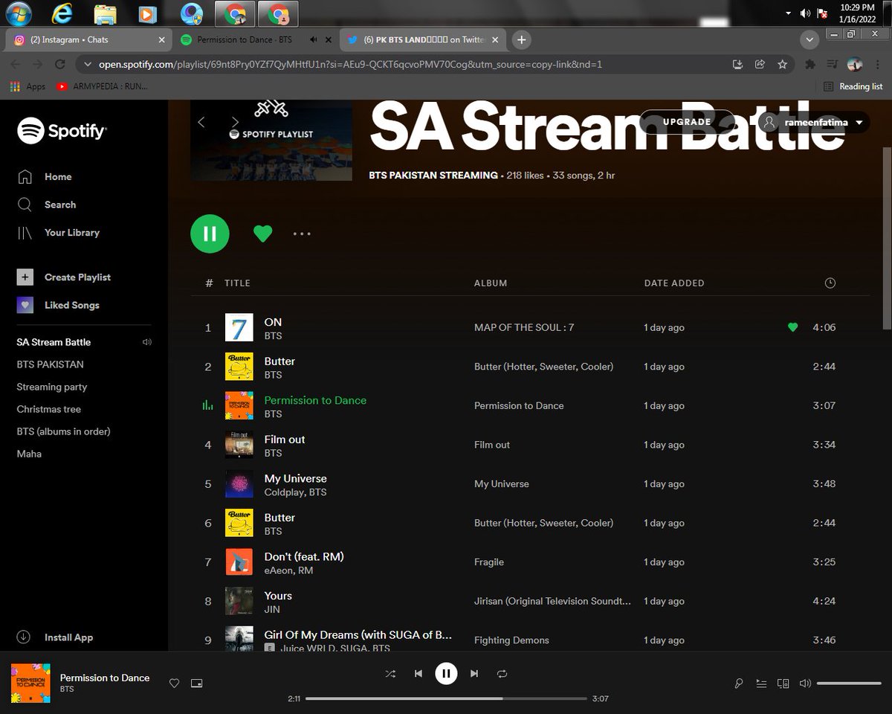Image resolution: width=892 pixels, height=714 pixels.
Task: Click the ON album cover thumbnail
Action: [x=239, y=327]
